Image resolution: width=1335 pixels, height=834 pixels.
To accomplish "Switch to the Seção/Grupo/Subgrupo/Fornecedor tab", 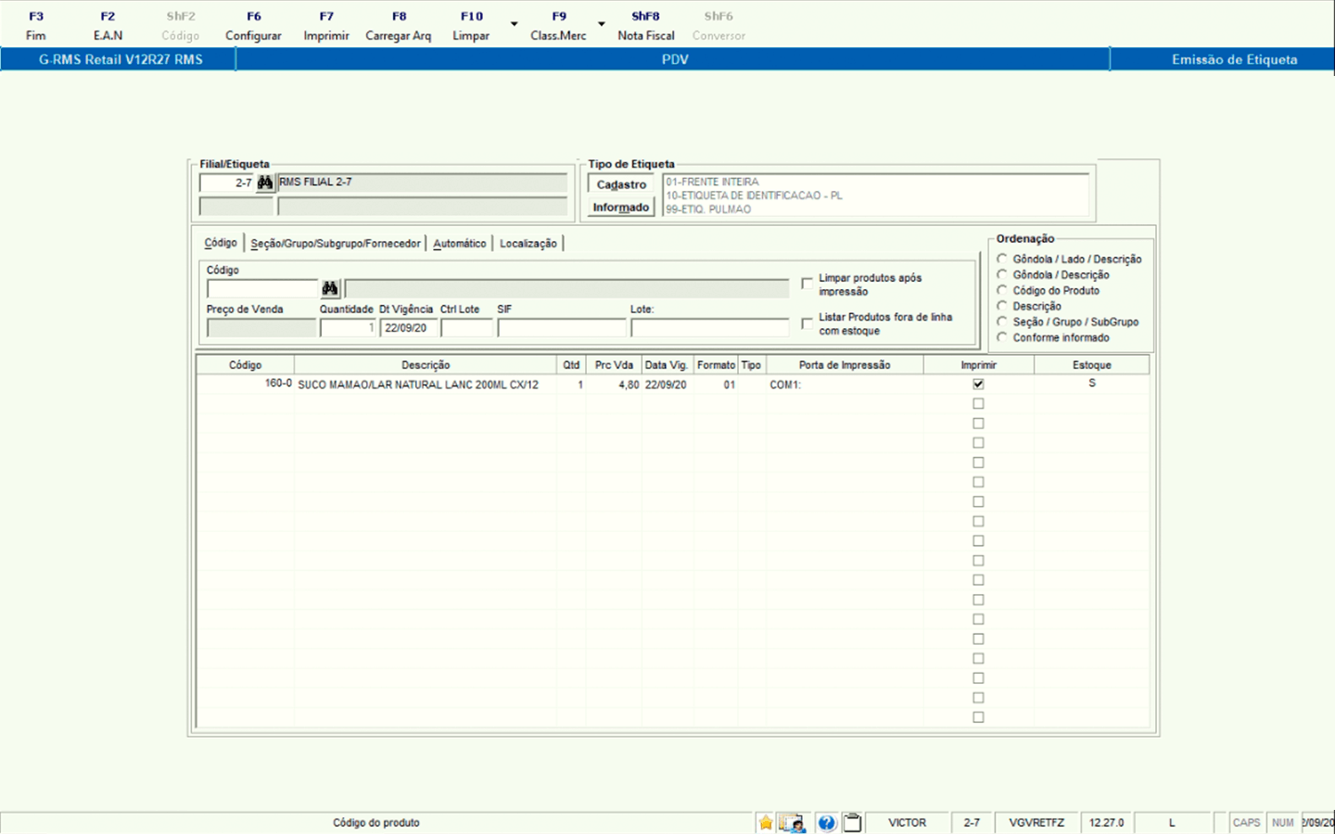I will 336,244.
